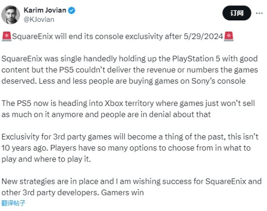Visit the @KJovian handle link
Image resolution: width=267 pixels, height=211 pixels.
[x=39, y=19]
